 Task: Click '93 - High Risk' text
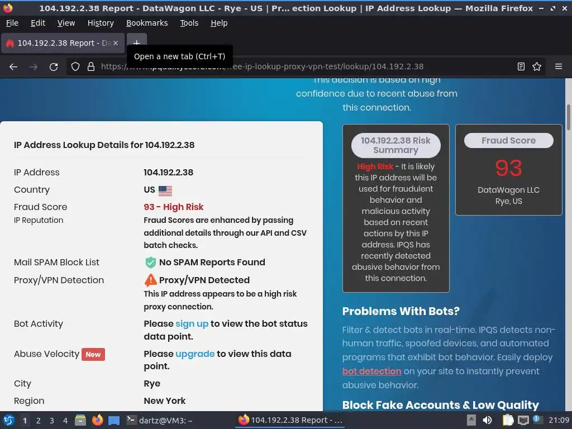point(173,207)
